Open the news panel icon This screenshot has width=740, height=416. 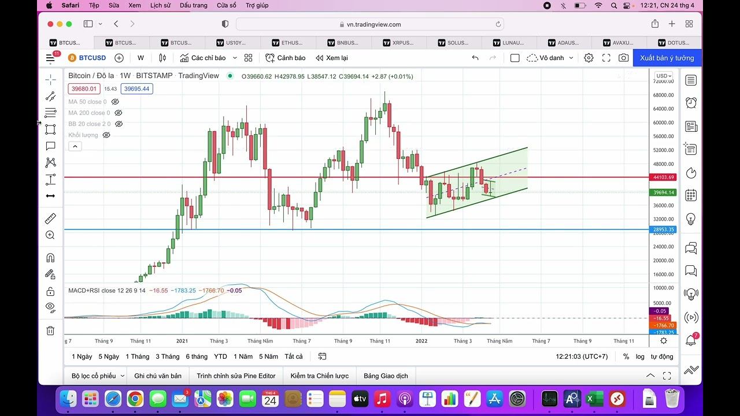pos(691,126)
